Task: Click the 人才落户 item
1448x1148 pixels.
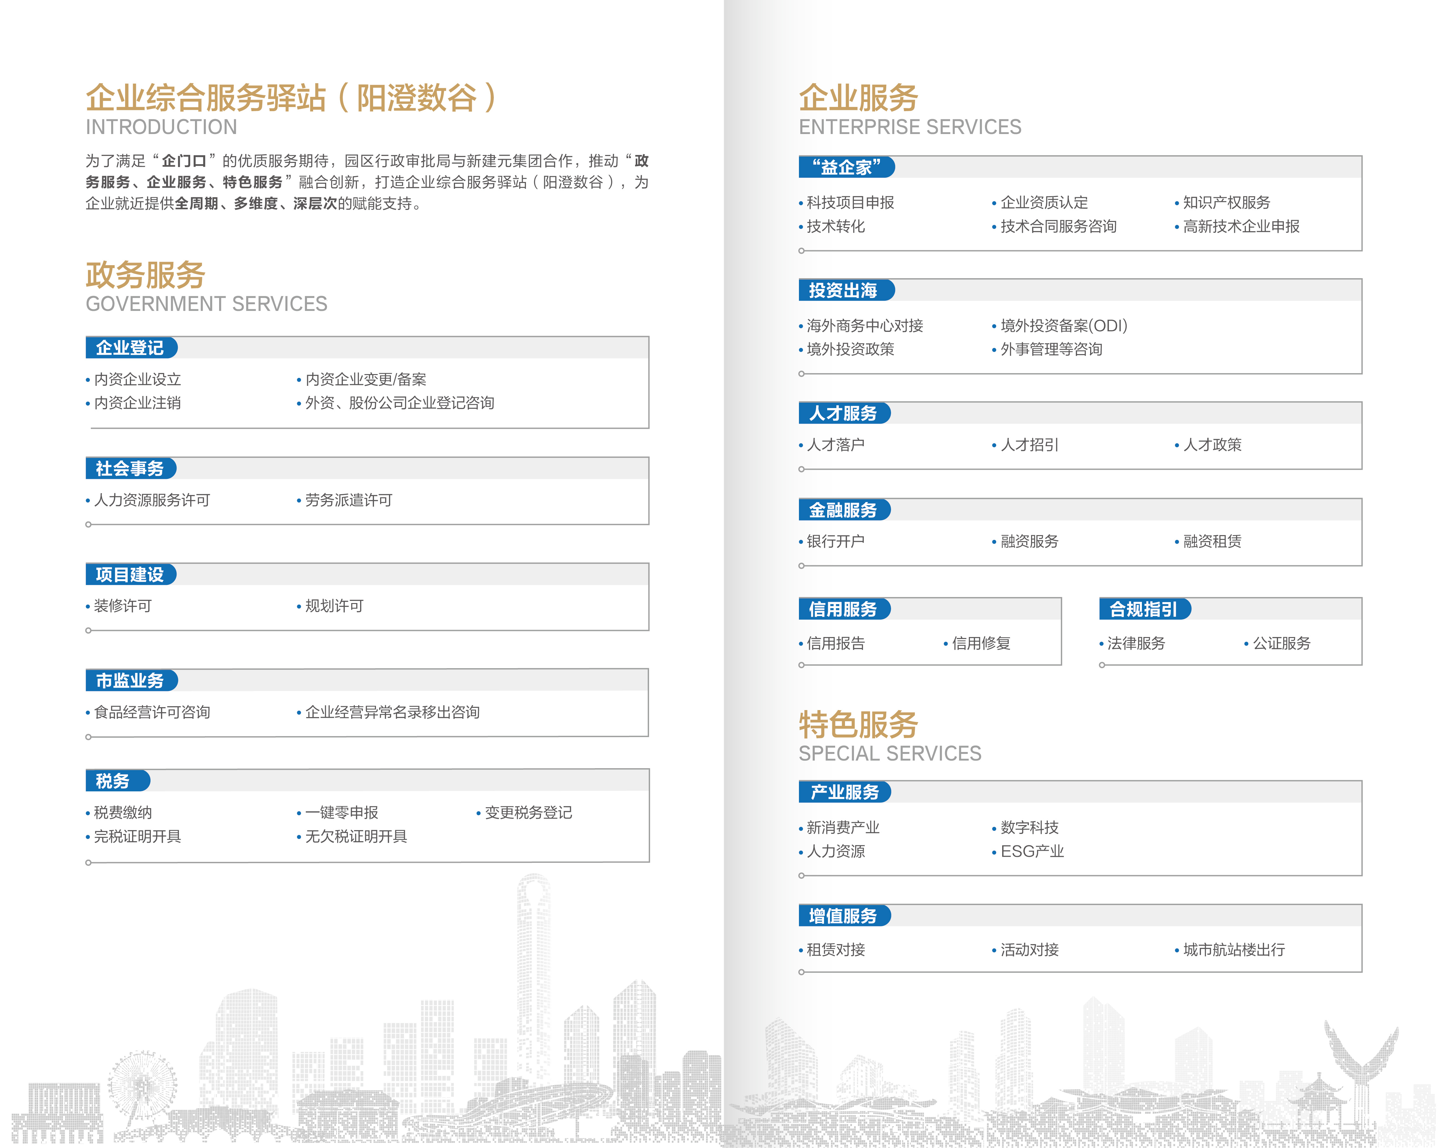Action: (835, 445)
